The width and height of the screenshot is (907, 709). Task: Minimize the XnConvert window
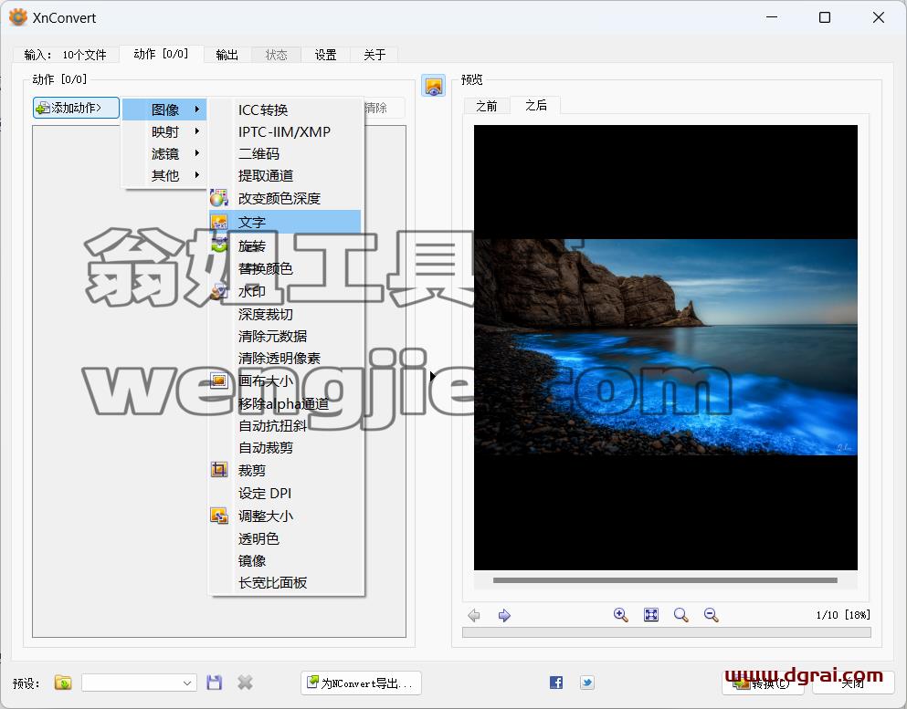pyautogui.click(x=771, y=17)
